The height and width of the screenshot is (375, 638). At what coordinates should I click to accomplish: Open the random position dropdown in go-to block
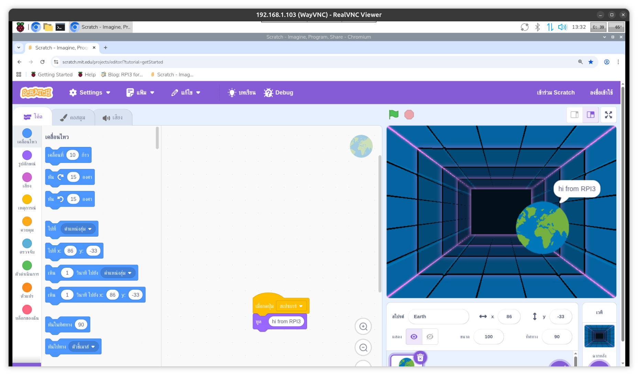coord(90,229)
